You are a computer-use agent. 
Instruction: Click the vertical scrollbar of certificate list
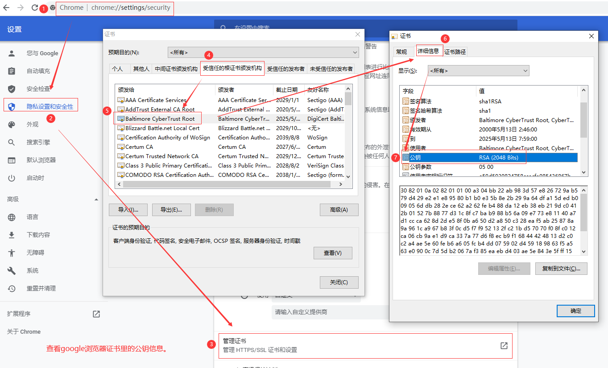pyautogui.click(x=348, y=132)
